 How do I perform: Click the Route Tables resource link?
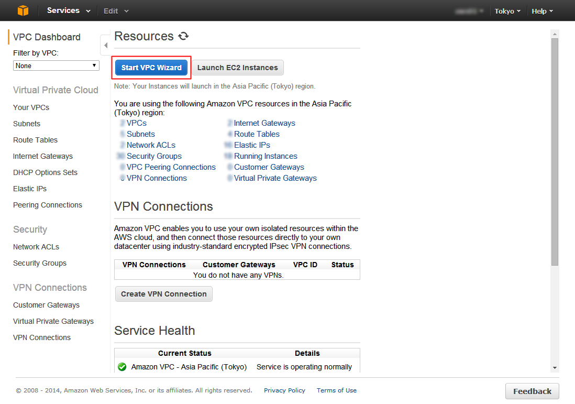point(257,134)
